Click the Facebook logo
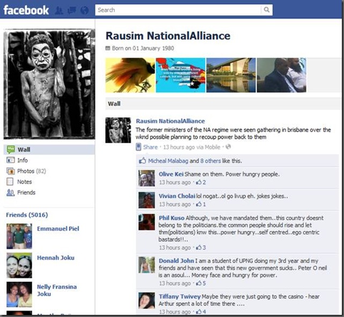Screen dimensions: 344x317 (26, 10)
